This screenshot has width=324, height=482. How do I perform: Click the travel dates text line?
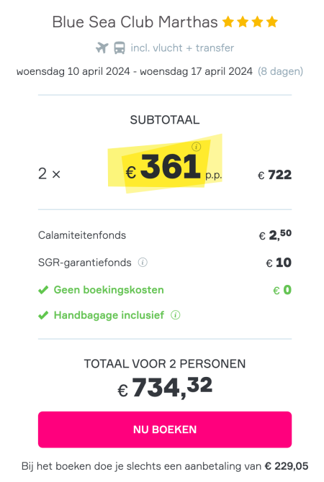coord(135,71)
